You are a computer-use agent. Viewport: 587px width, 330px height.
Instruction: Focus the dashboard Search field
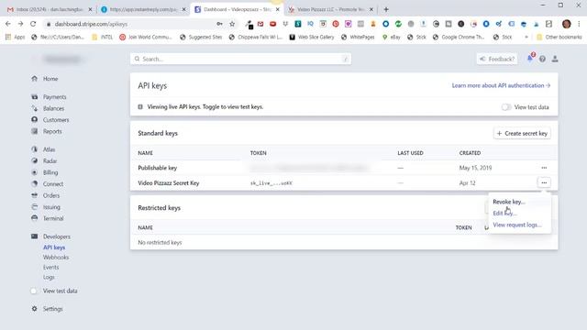point(240,59)
